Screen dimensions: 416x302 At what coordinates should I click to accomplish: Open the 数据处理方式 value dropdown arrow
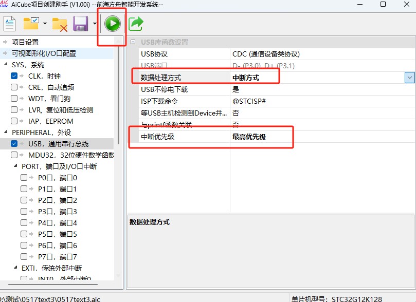click(x=410, y=78)
